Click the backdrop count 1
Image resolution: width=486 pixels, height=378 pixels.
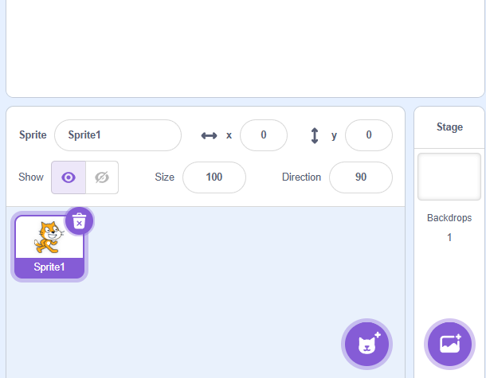[449, 237]
